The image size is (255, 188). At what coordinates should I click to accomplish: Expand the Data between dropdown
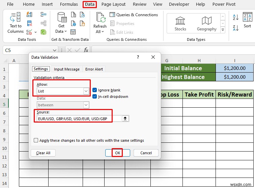click(86, 105)
